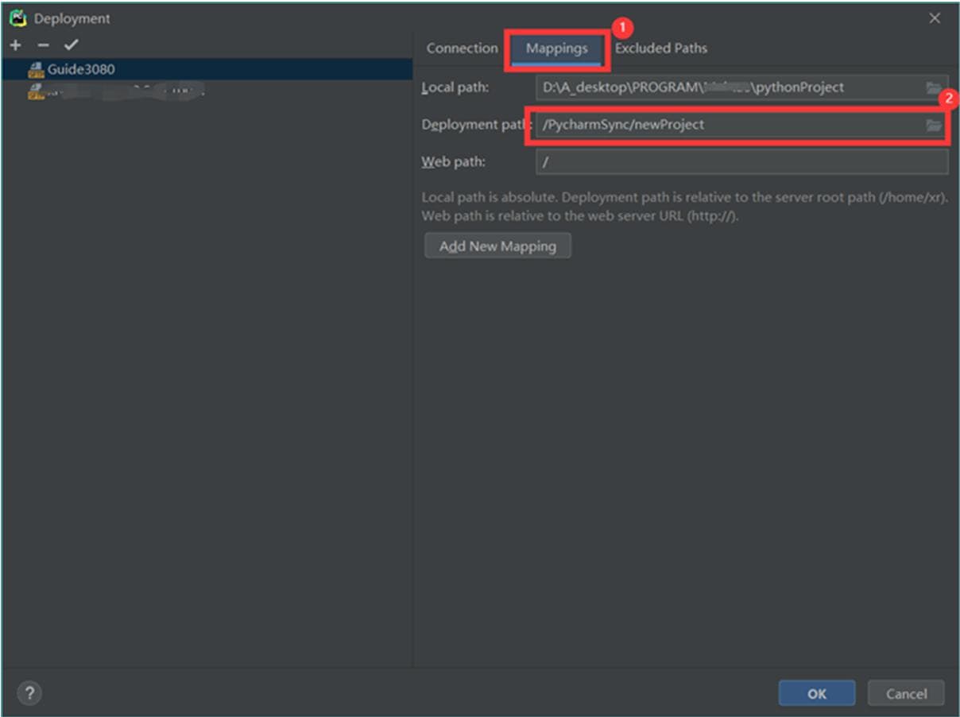Screen dimensions: 960x717
Task: Switch to the Connection tab
Action: [x=462, y=48]
